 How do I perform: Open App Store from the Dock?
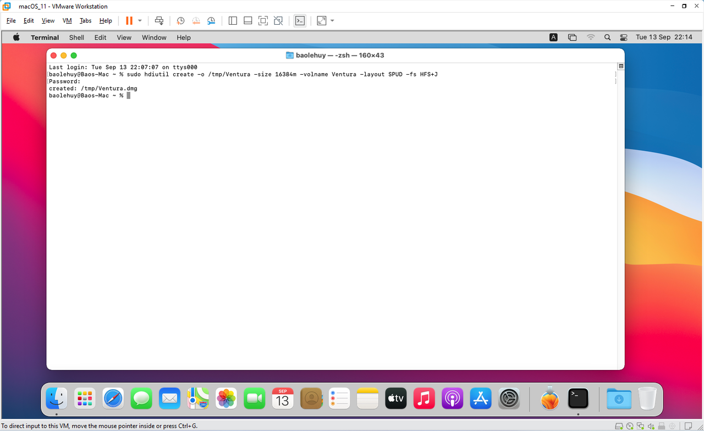pyautogui.click(x=481, y=398)
